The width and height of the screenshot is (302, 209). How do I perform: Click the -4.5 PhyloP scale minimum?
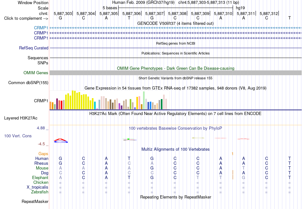point(41,144)
